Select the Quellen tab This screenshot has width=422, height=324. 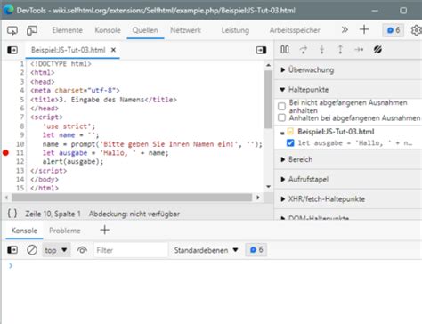click(x=145, y=30)
